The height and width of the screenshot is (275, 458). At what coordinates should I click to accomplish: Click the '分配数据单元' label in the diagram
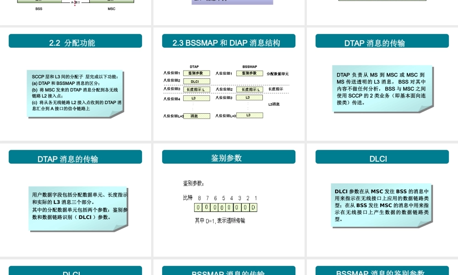pos(278,74)
